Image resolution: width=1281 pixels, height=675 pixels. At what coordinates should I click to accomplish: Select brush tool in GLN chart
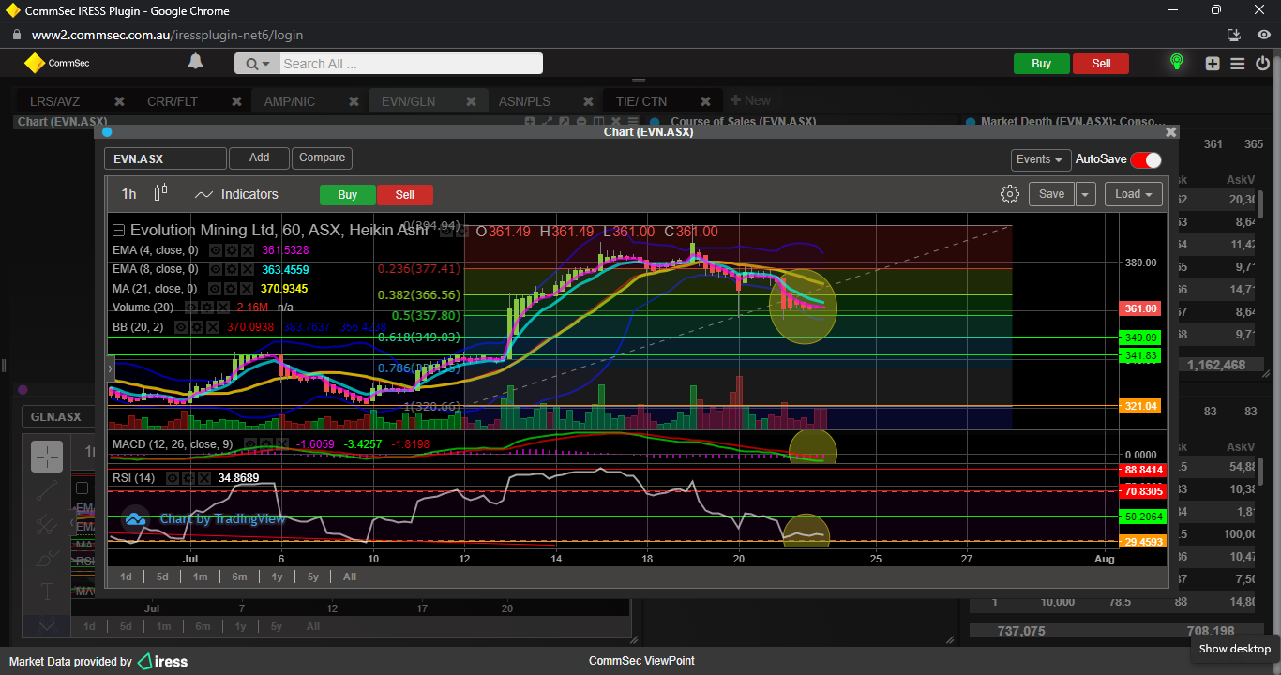[47, 559]
